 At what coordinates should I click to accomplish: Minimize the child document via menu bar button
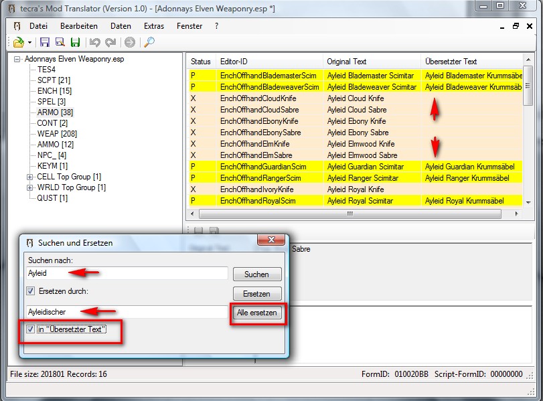502,27
